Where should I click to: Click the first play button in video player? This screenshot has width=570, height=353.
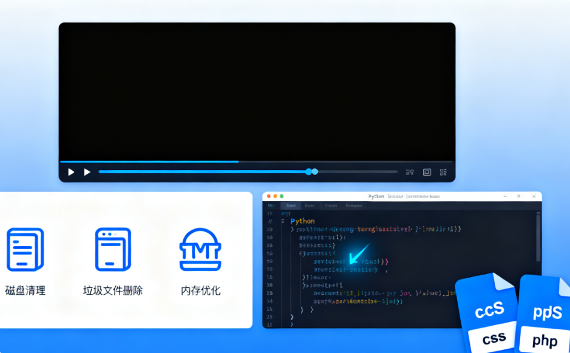(71, 172)
